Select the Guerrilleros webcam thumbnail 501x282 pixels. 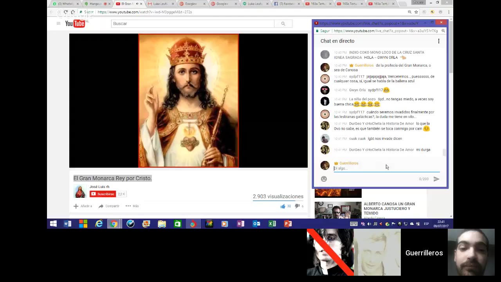tap(471, 252)
